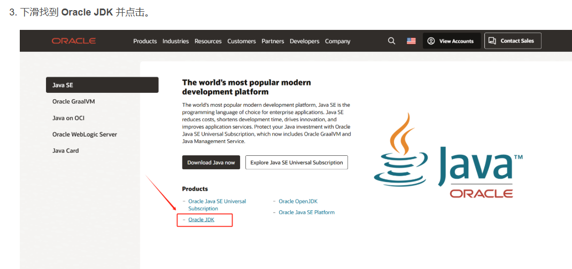
Task: Open the Company menu
Action: click(337, 41)
